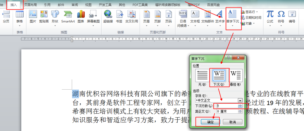Open document parts (文档部件)
304x131 pixels.
click(x=207, y=18)
